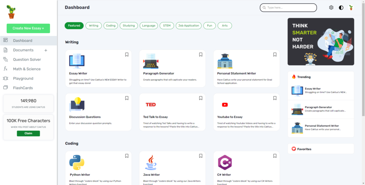This screenshot has height=185, width=365.
Task: Select the Coding category filter
Action: coord(111,26)
